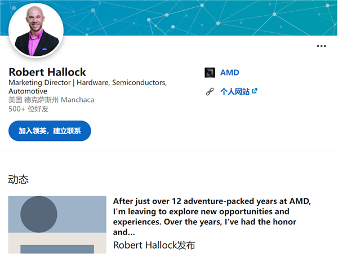The height and width of the screenshot is (266, 338).
Task: Click the word Automotive in the headline
Action: coord(28,91)
